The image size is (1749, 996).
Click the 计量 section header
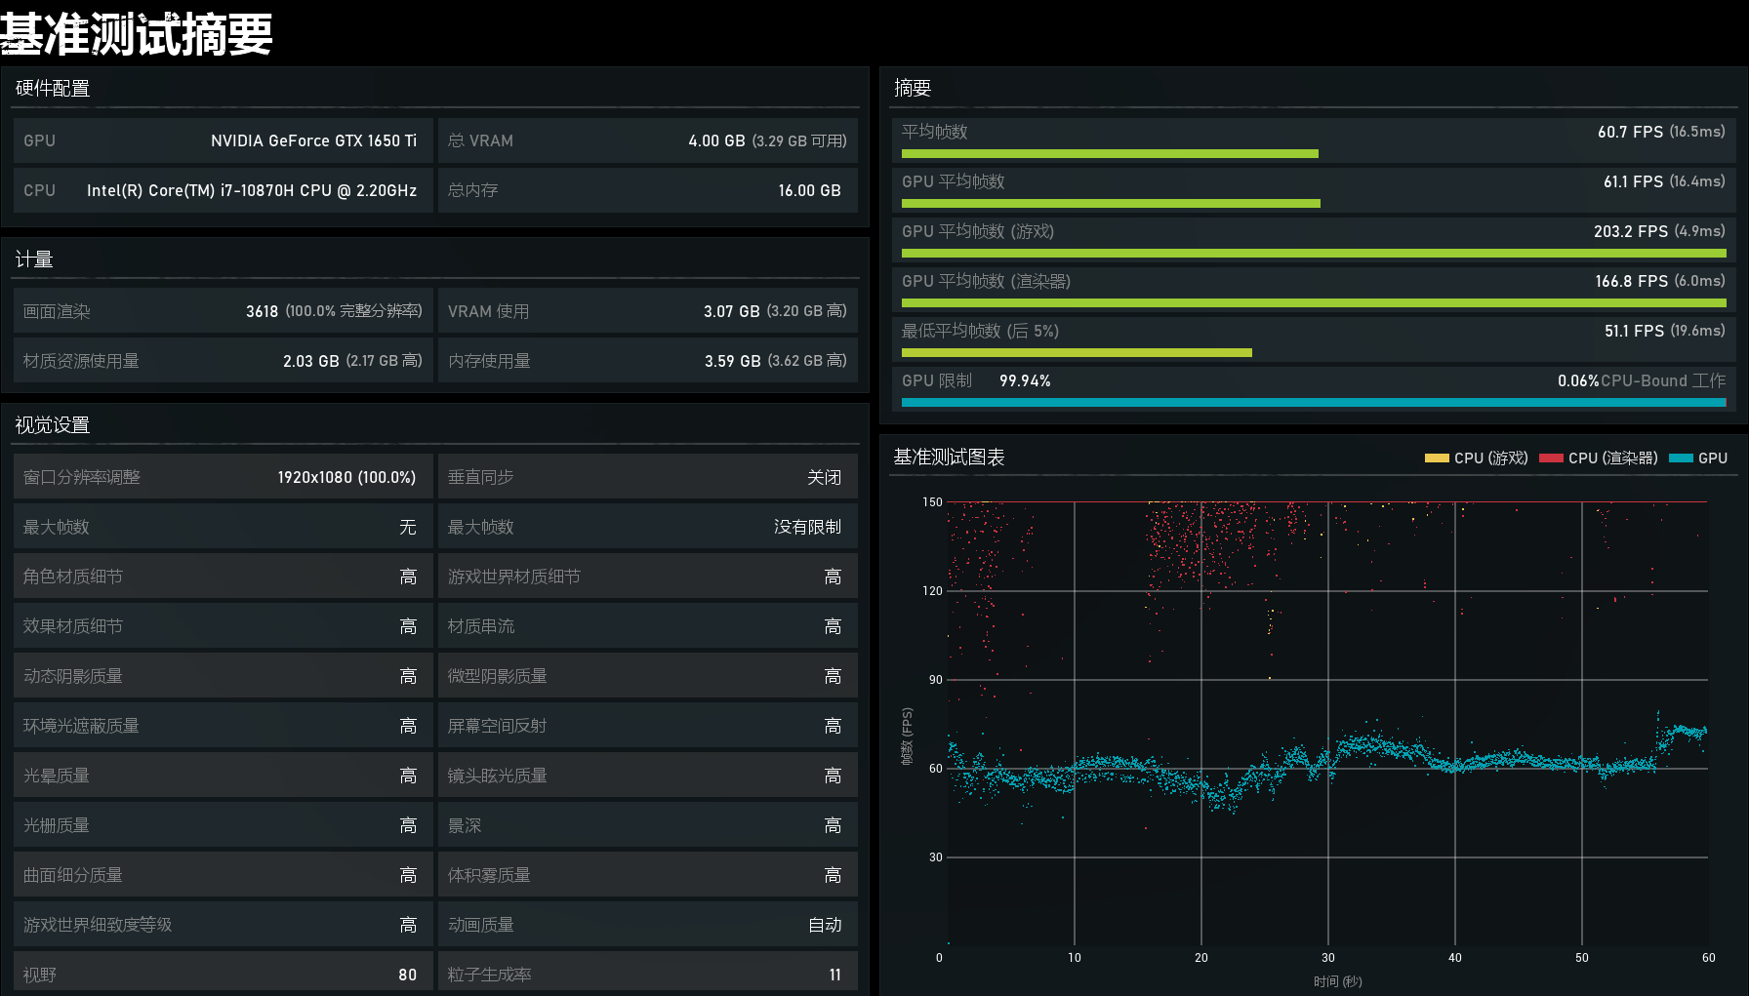pyautogui.click(x=34, y=259)
